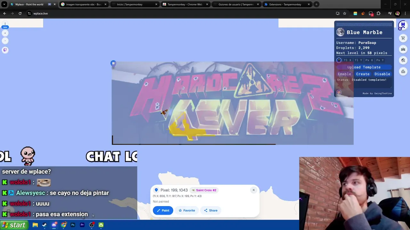
Task: Zoom in the map with plus button
Action: click(x=5, y=33)
